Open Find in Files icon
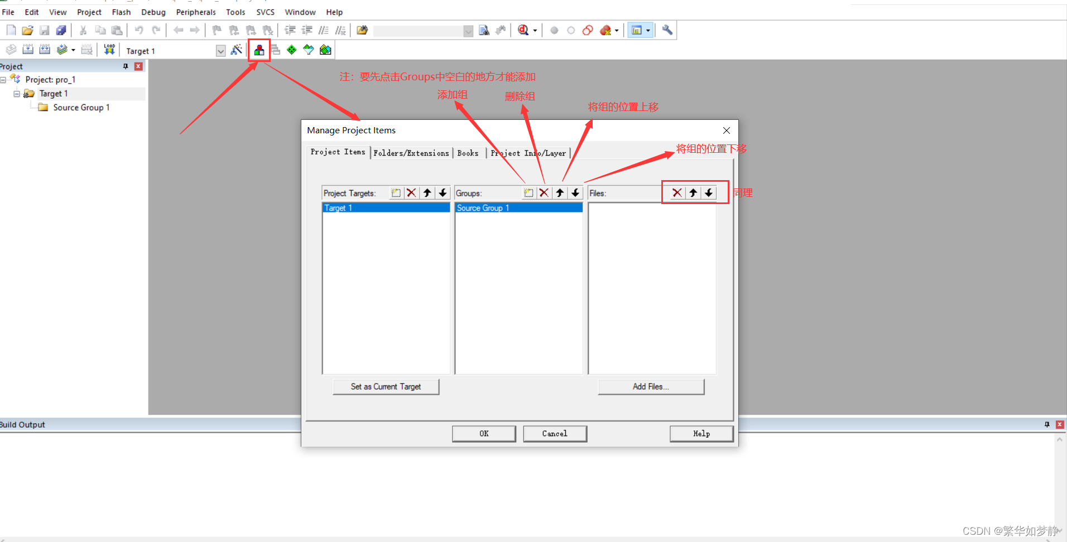This screenshot has width=1067, height=542. pos(362,30)
